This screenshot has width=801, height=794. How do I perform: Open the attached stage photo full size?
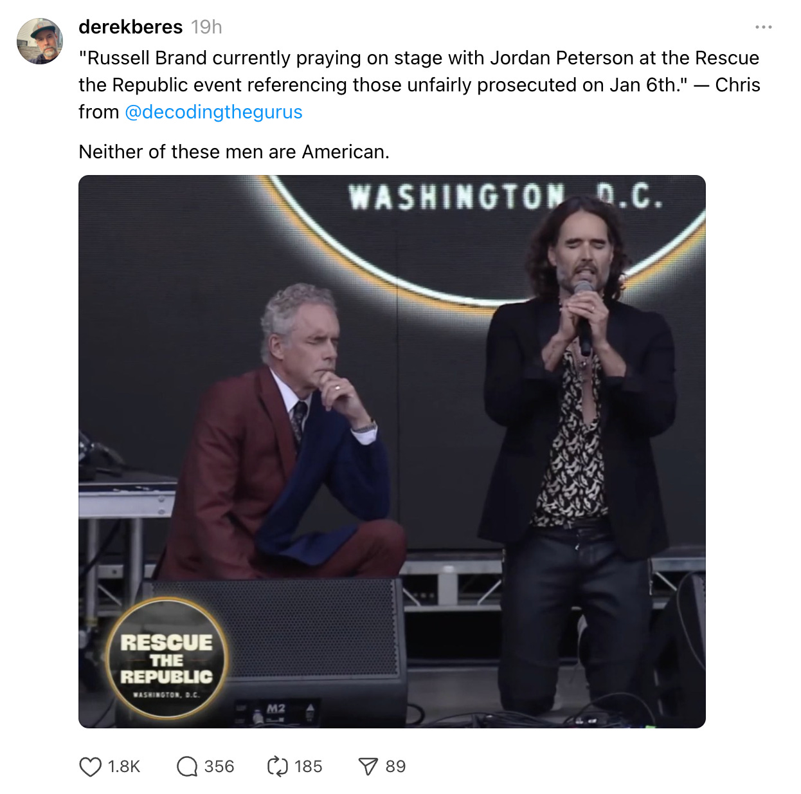coord(392,452)
